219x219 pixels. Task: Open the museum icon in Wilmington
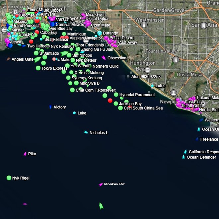click(15, 12)
